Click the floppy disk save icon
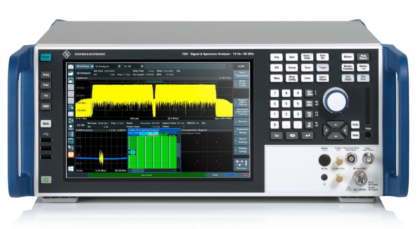418x229 pixels. [x=70, y=80]
